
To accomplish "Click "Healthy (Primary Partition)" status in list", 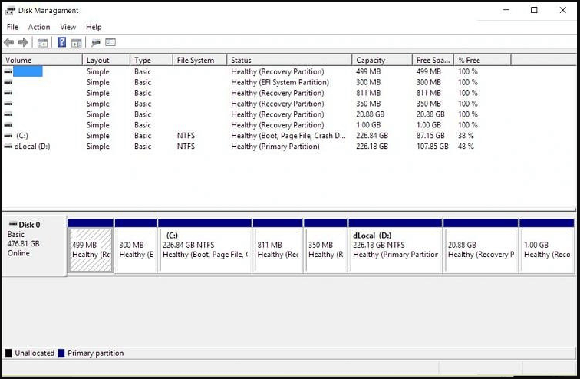I will [275, 147].
